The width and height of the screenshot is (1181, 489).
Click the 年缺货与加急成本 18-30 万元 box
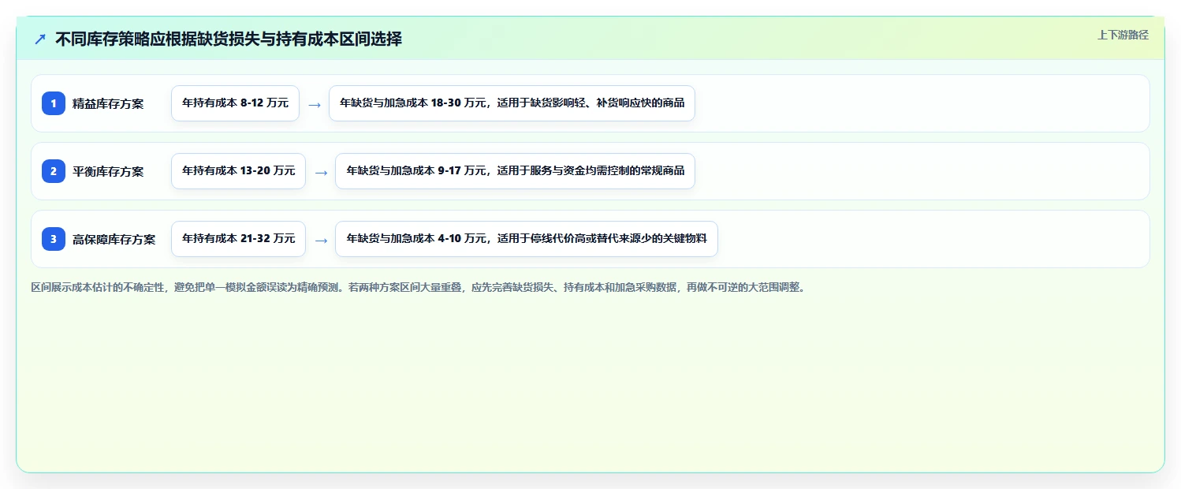pyautogui.click(x=512, y=103)
